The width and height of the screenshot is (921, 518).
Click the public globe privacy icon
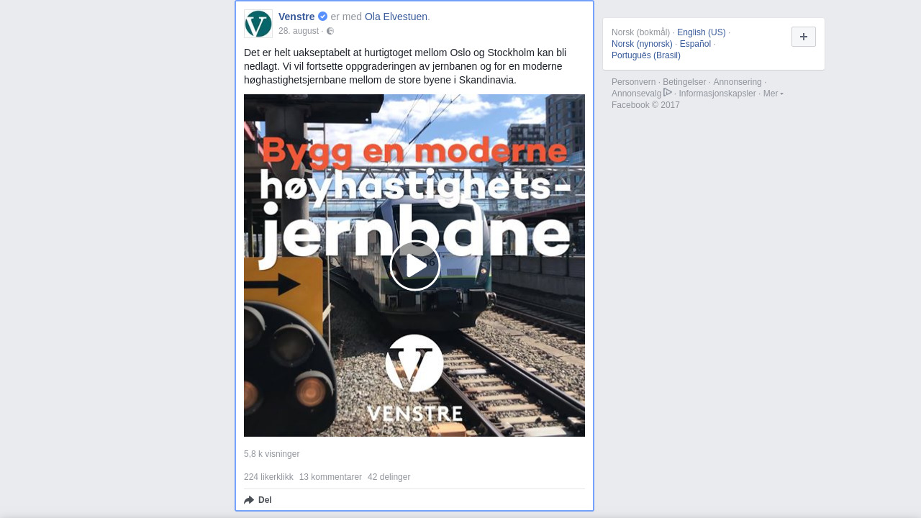point(330,31)
